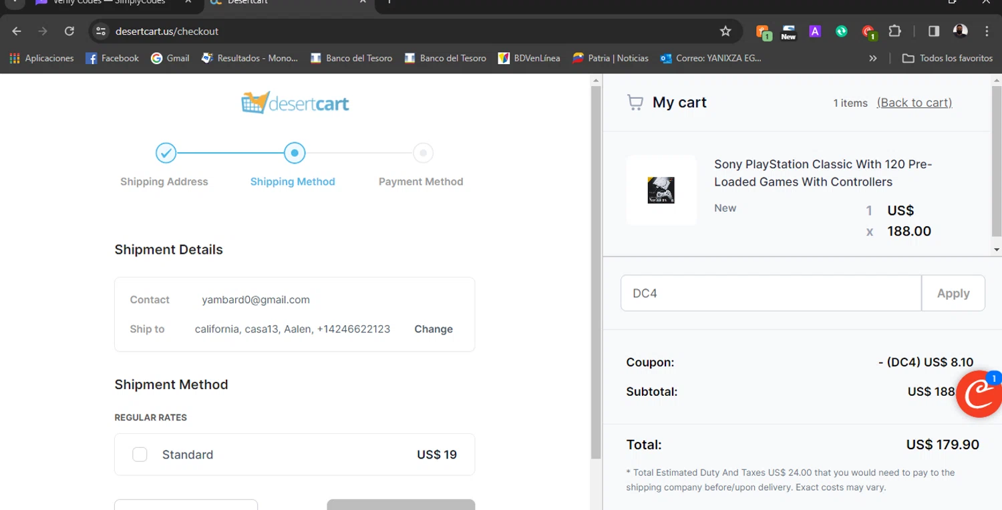Click the Sony PlayStation Classic product title
Image resolution: width=1002 pixels, height=510 pixels.
[x=823, y=173]
